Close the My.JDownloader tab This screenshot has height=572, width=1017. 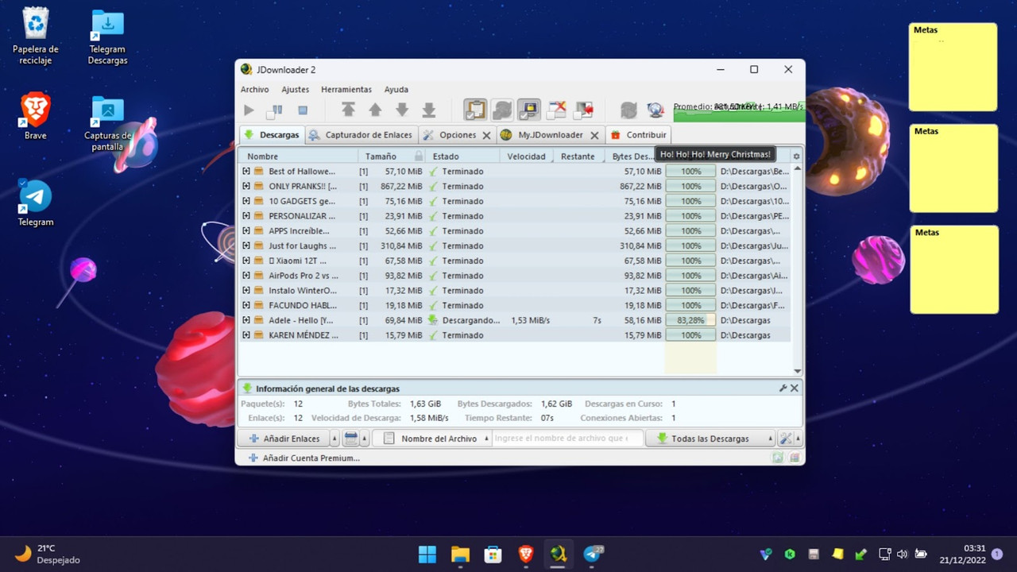coord(594,136)
